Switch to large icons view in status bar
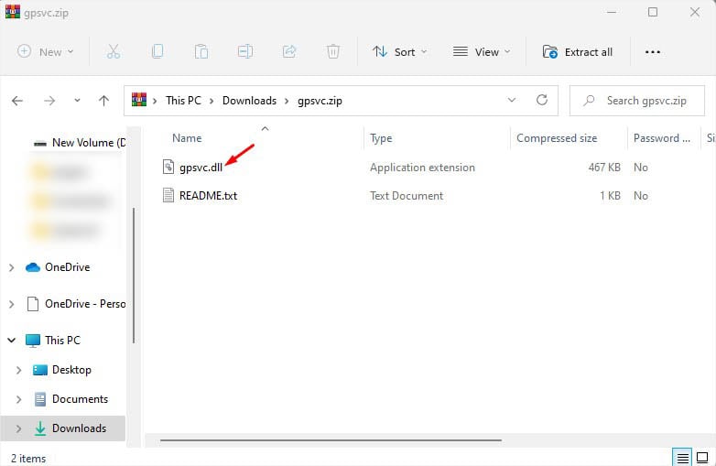716x466 pixels. 702,457
